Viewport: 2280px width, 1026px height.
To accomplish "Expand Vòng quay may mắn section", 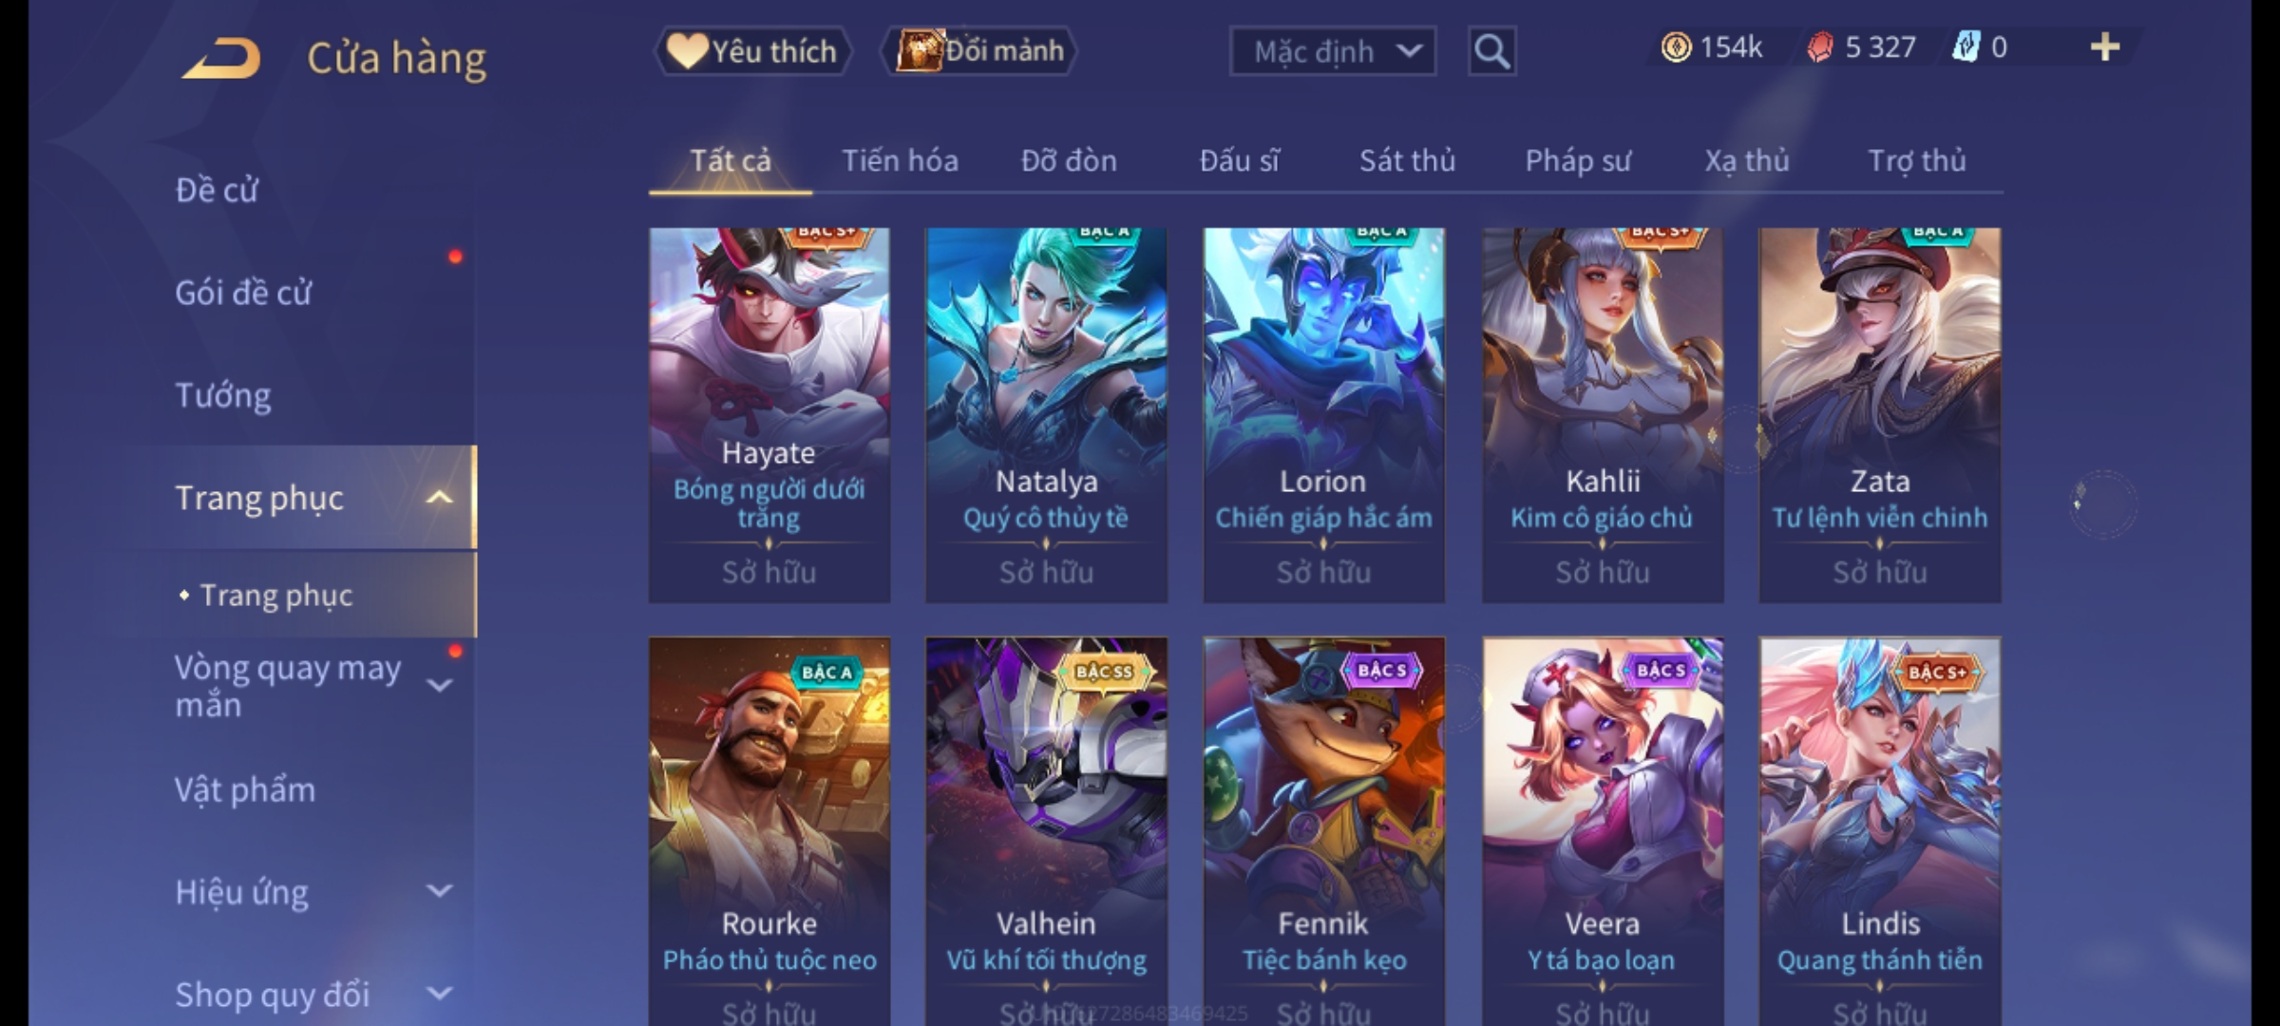I will click(439, 686).
